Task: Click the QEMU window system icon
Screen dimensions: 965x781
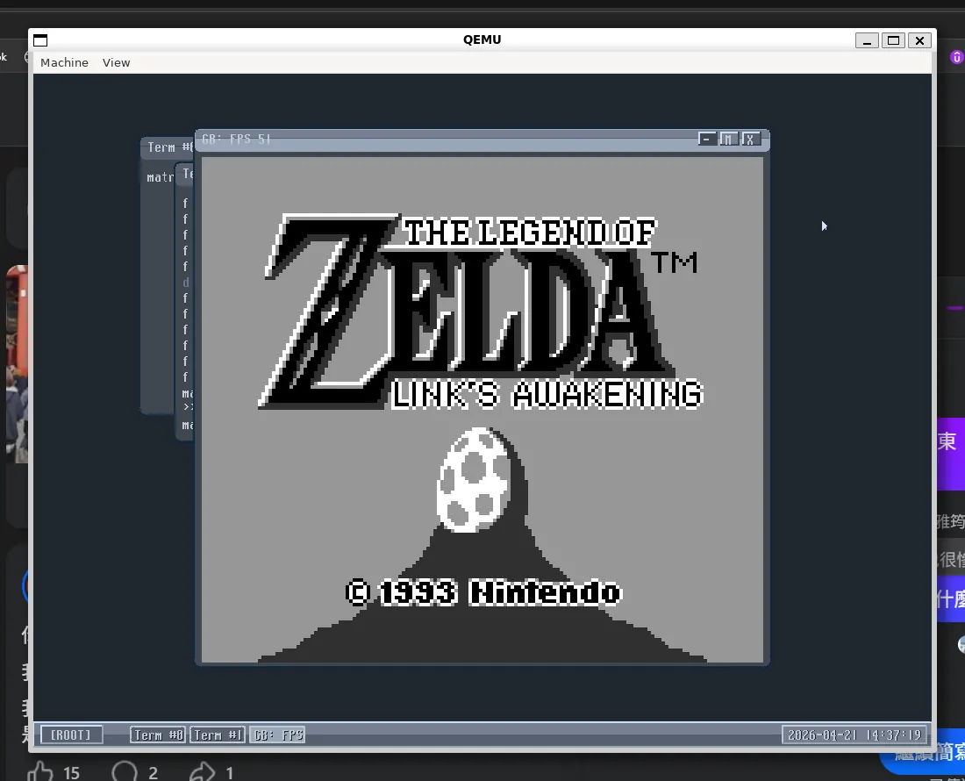Action: tap(40, 40)
